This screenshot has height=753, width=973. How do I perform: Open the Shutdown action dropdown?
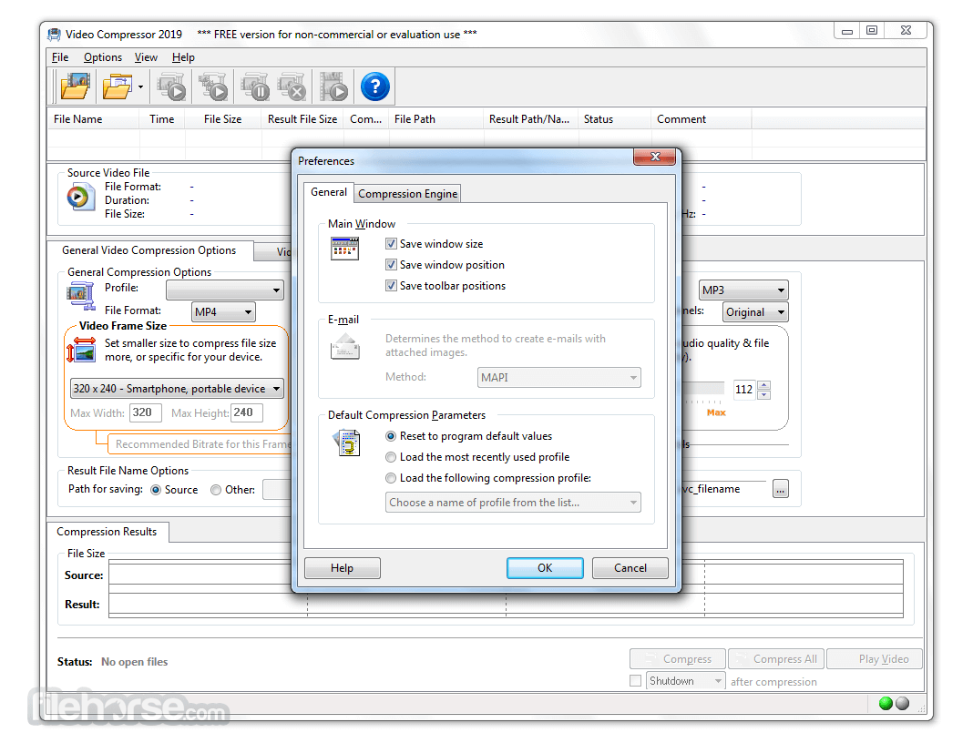coord(685,681)
